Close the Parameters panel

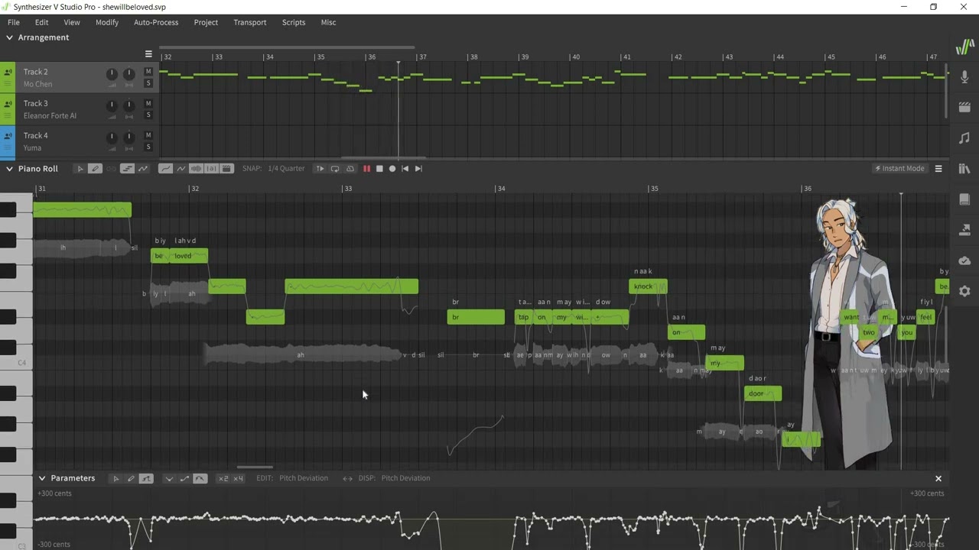click(x=938, y=478)
